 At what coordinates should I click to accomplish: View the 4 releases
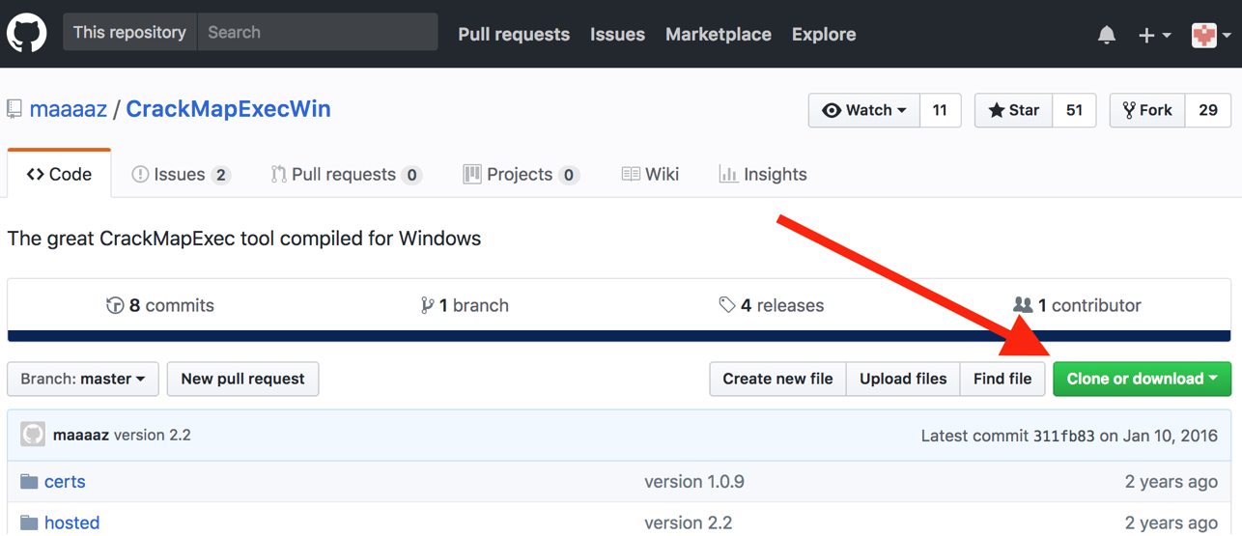[772, 305]
